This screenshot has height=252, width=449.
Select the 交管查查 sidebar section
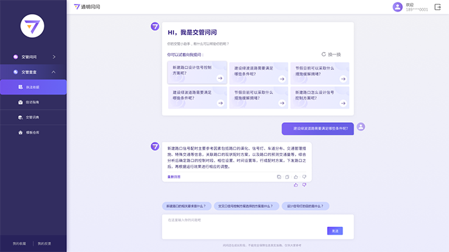pyautogui.click(x=33, y=72)
